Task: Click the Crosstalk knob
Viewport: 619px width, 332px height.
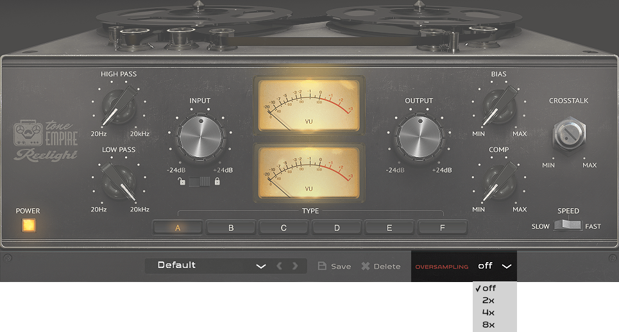Action: (x=568, y=135)
